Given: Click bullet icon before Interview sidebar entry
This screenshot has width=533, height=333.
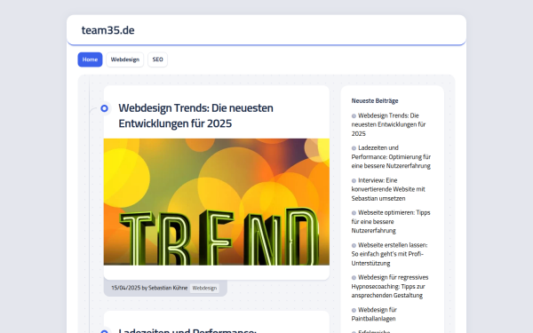Looking at the screenshot, I should point(354,181).
